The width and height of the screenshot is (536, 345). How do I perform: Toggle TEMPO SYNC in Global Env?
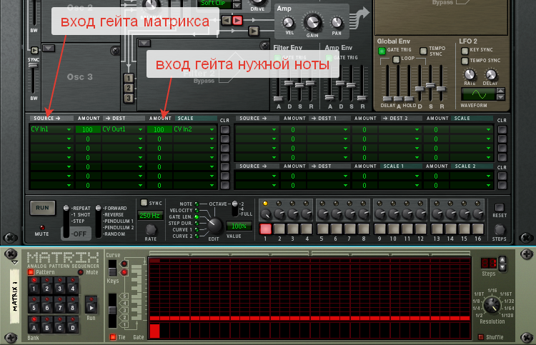tap(423, 51)
